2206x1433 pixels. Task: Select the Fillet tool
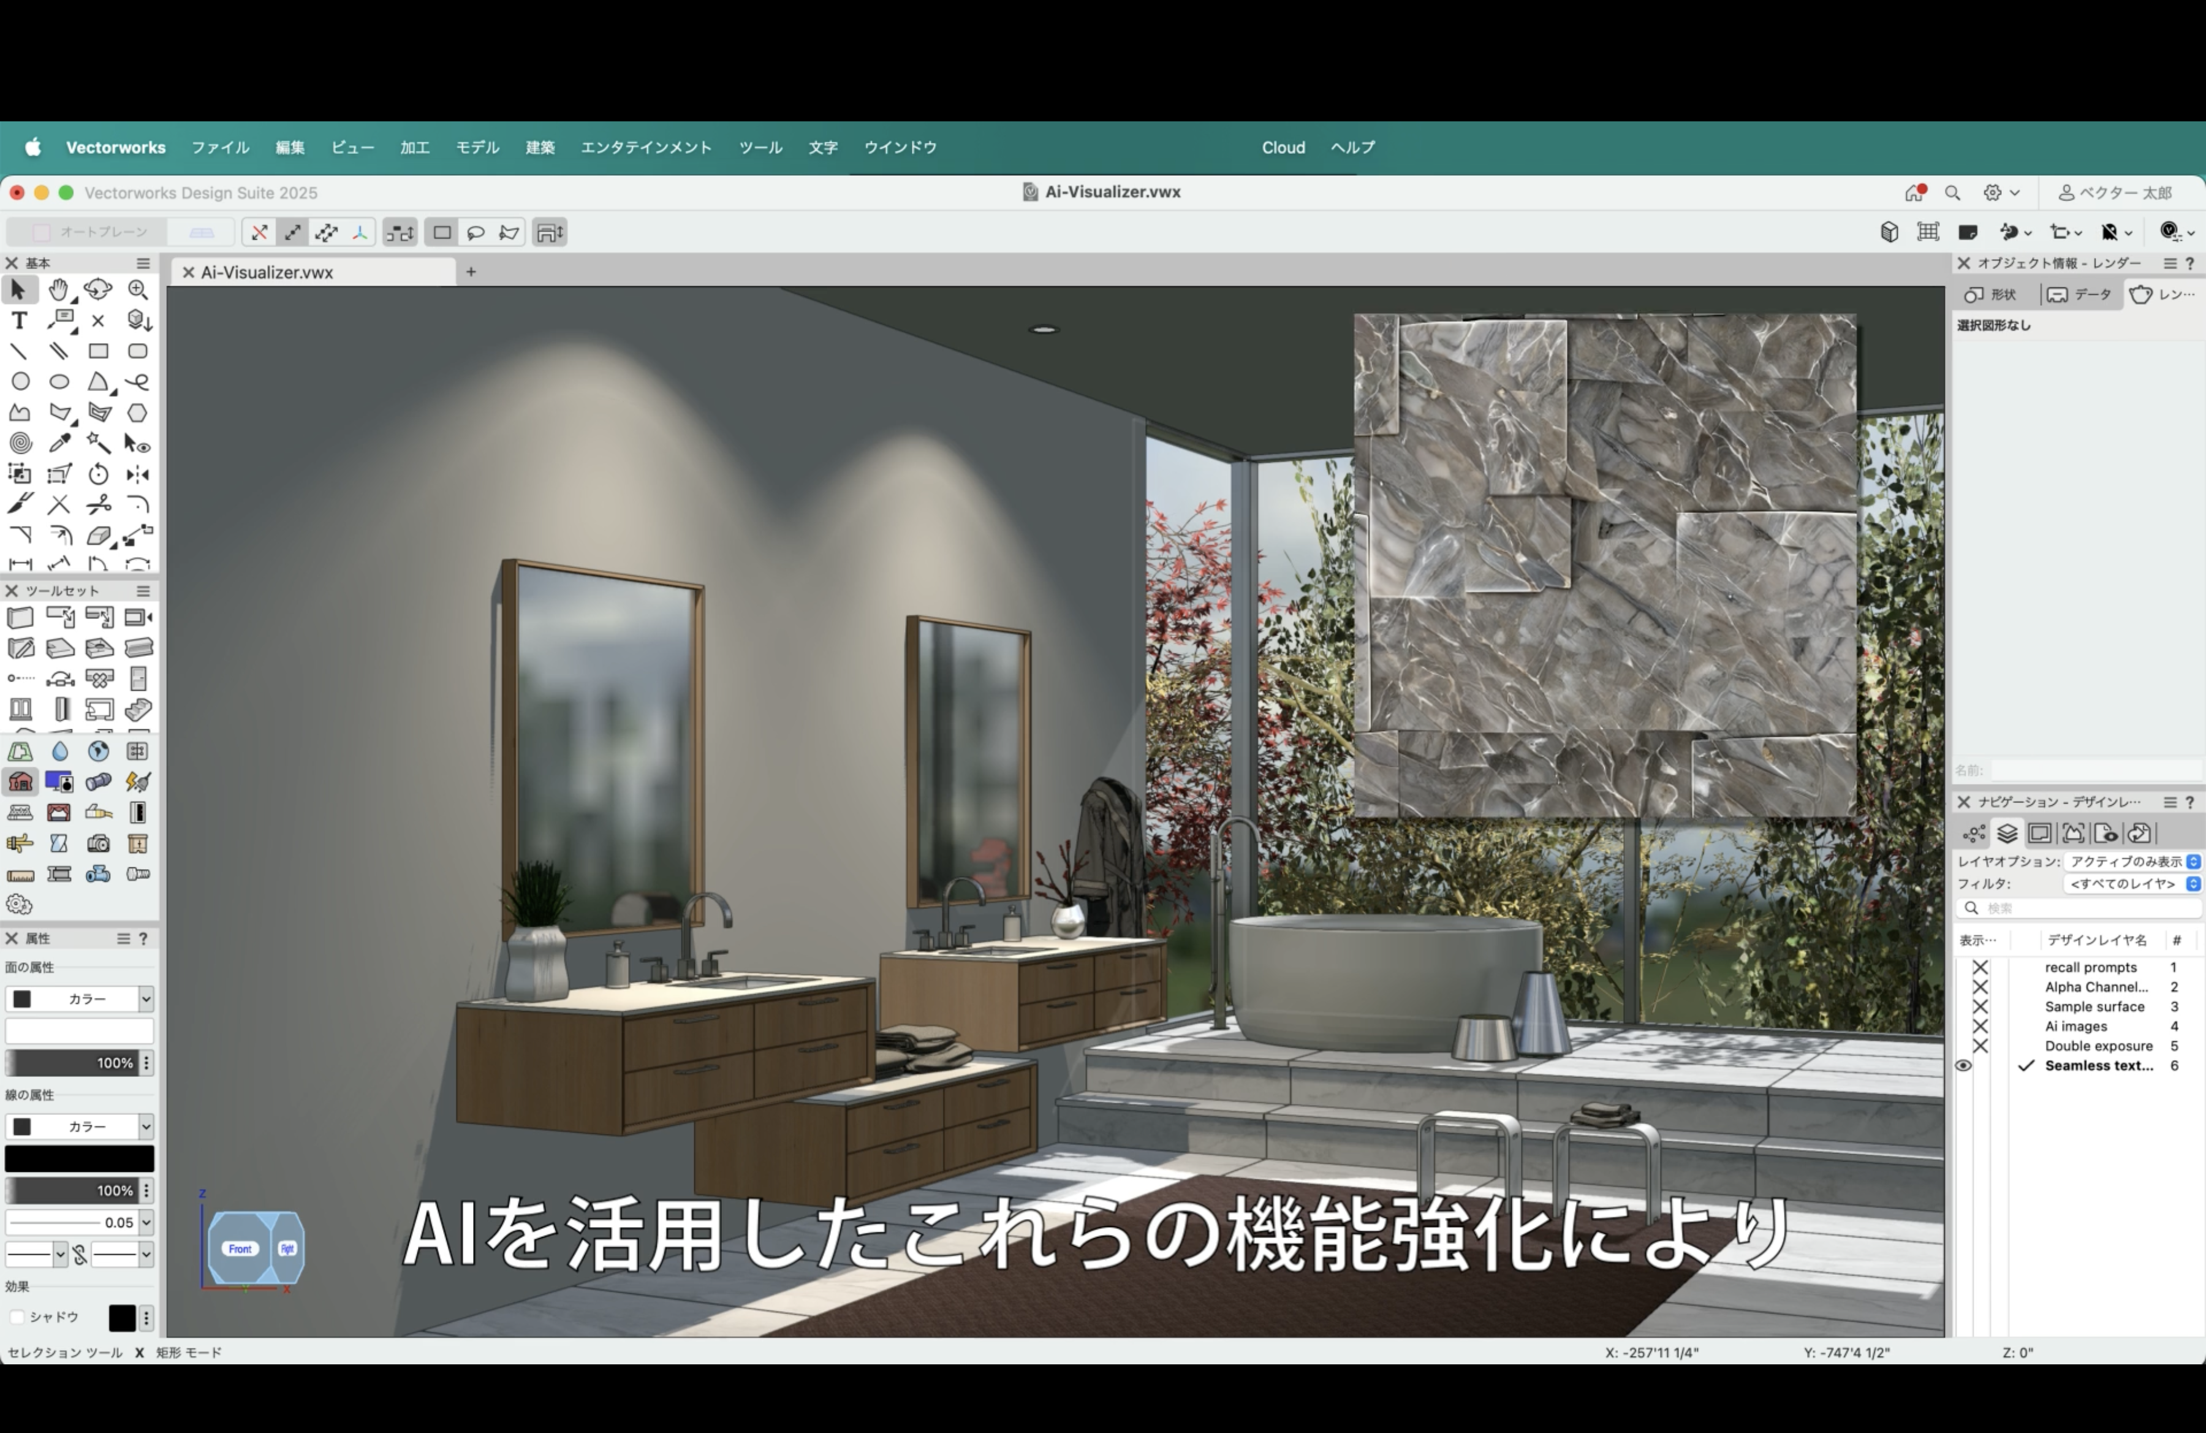point(137,504)
